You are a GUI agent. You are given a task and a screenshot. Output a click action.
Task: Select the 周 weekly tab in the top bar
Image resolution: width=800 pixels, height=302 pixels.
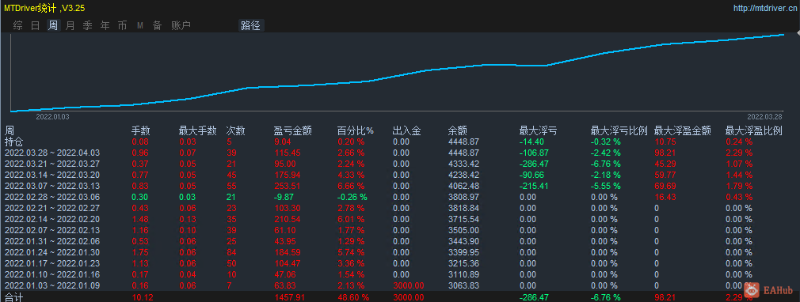(x=53, y=25)
